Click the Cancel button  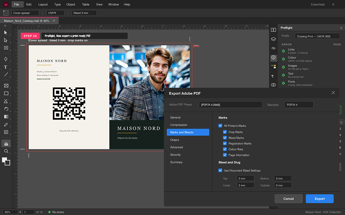[x=289, y=199]
